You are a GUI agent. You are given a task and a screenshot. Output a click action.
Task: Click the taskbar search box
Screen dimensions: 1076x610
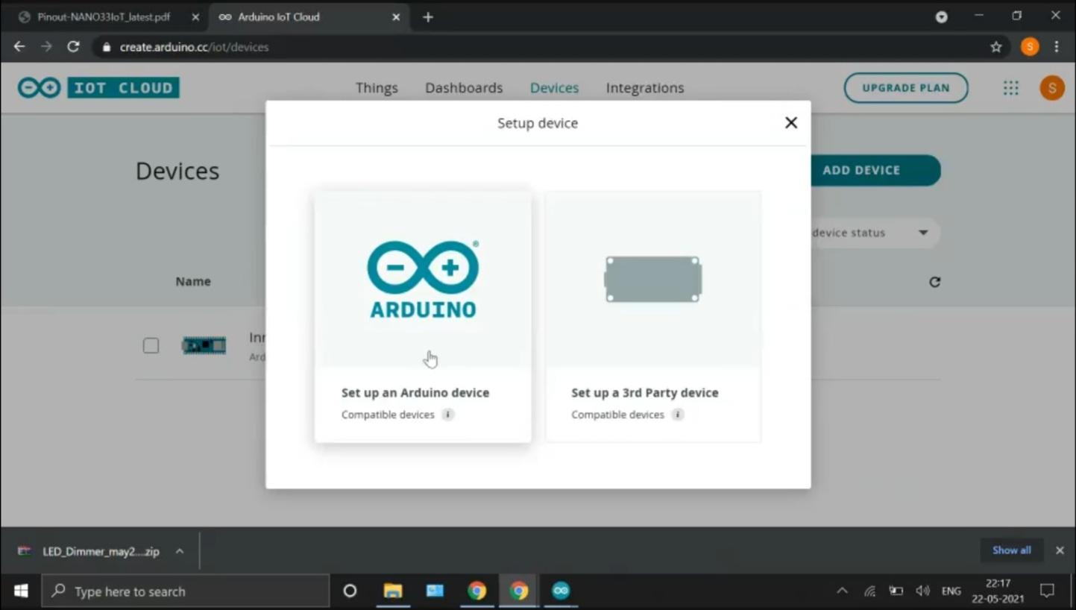click(x=185, y=591)
